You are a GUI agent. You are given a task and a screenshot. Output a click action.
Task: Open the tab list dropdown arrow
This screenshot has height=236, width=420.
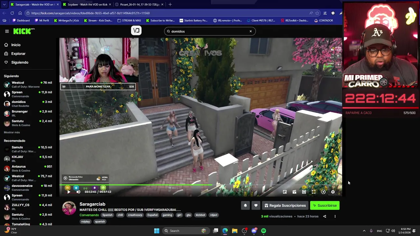tap(4, 5)
